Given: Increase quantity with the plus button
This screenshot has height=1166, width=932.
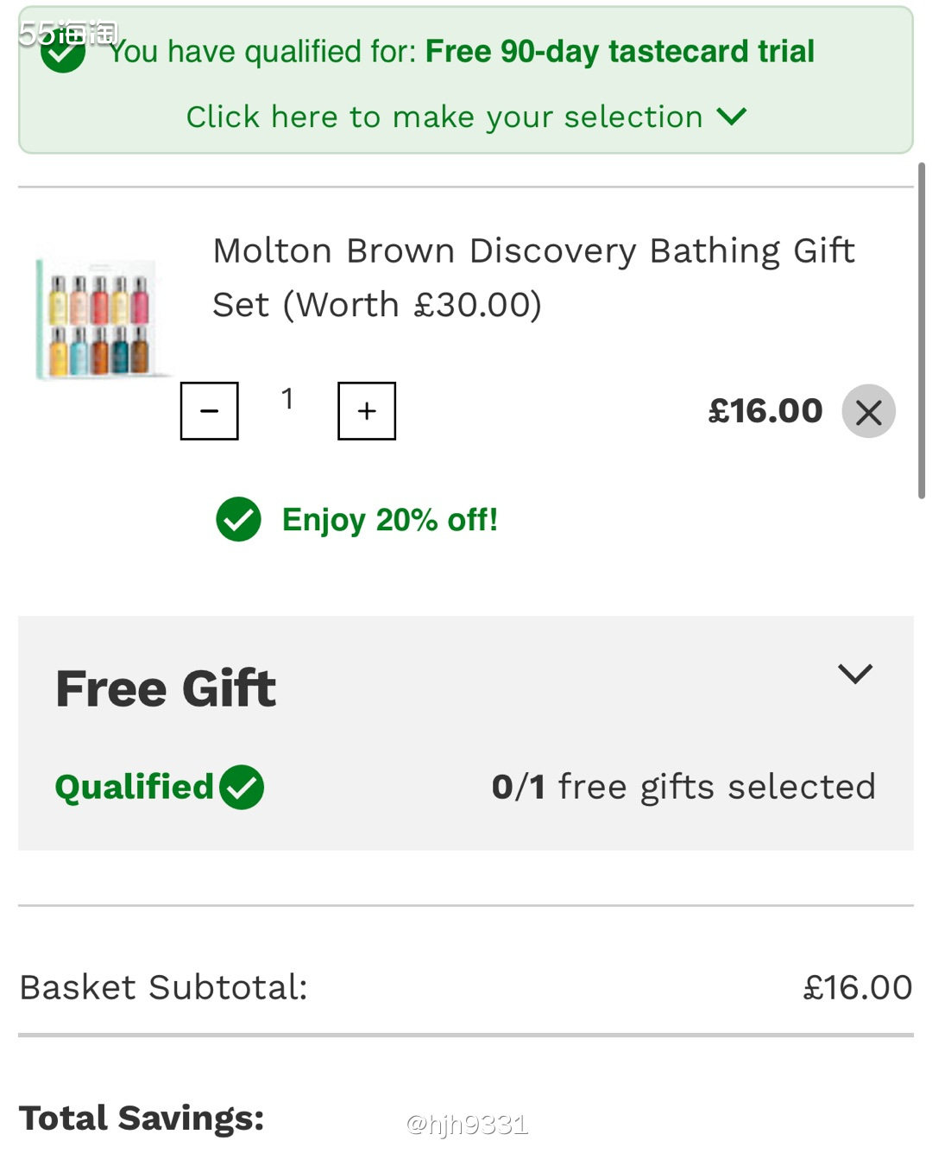Looking at the screenshot, I should pos(367,411).
